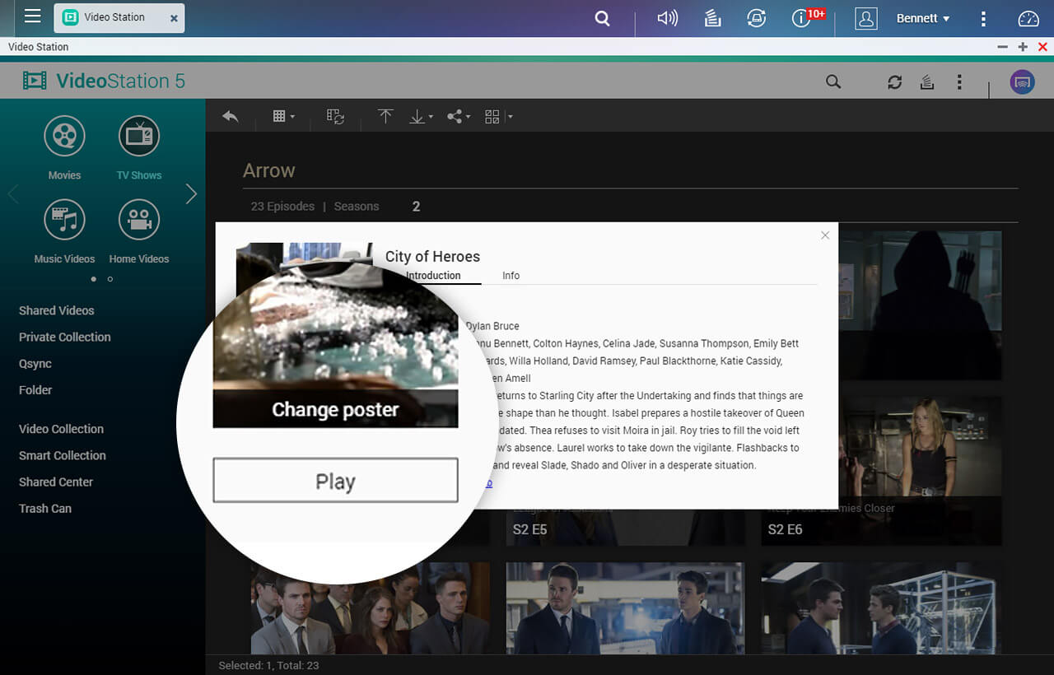The width and height of the screenshot is (1054, 675).
Task: Open VideoStation settings more menu
Action: (959, 81)
